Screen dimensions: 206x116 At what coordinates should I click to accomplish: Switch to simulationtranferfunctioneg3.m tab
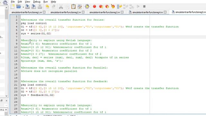click(105, 12)
